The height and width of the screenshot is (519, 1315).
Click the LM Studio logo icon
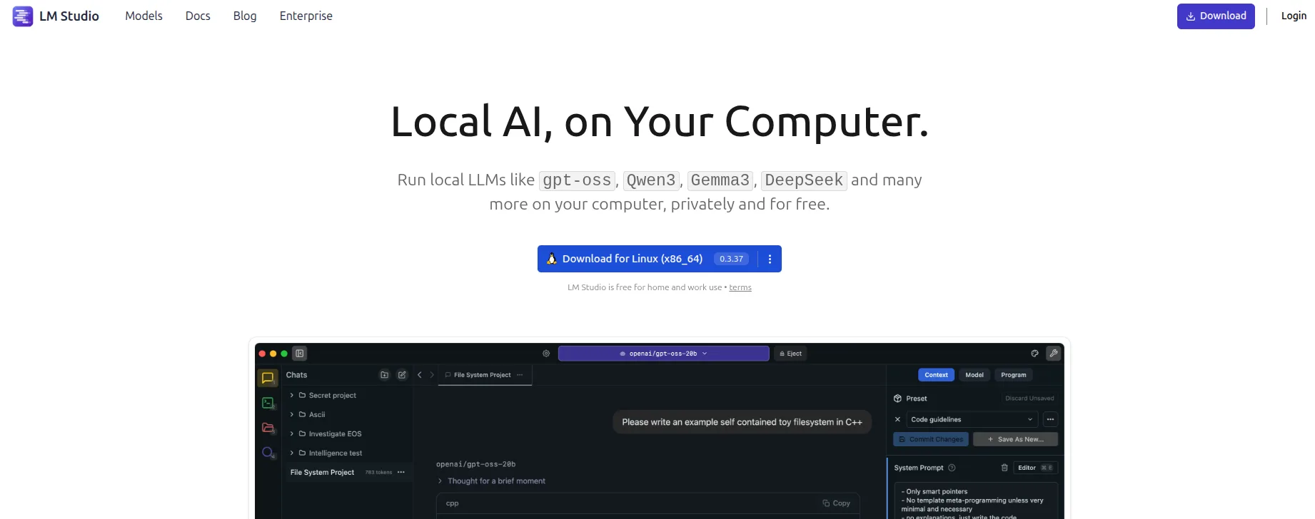click(23, 16)
